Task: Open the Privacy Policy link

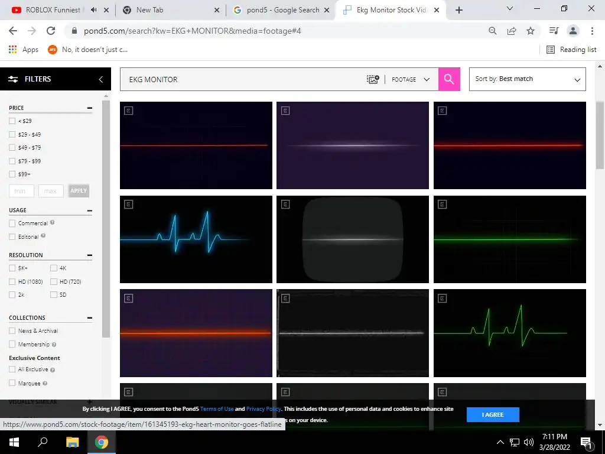Action: (264, 409)
